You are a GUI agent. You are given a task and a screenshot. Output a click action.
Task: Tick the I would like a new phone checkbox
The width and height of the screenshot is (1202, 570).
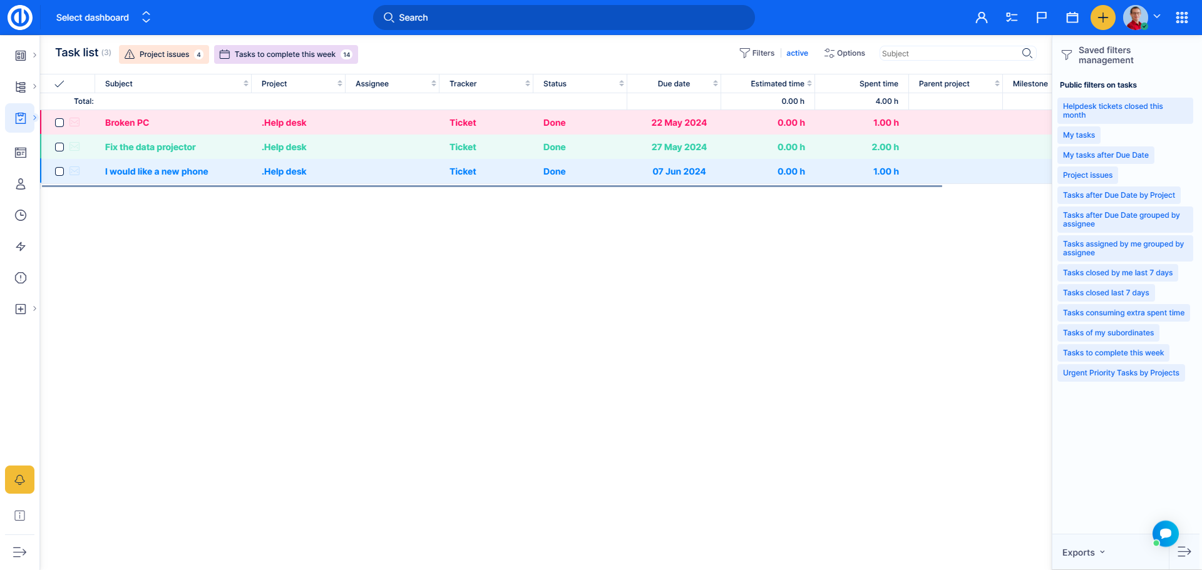[59, 171]
